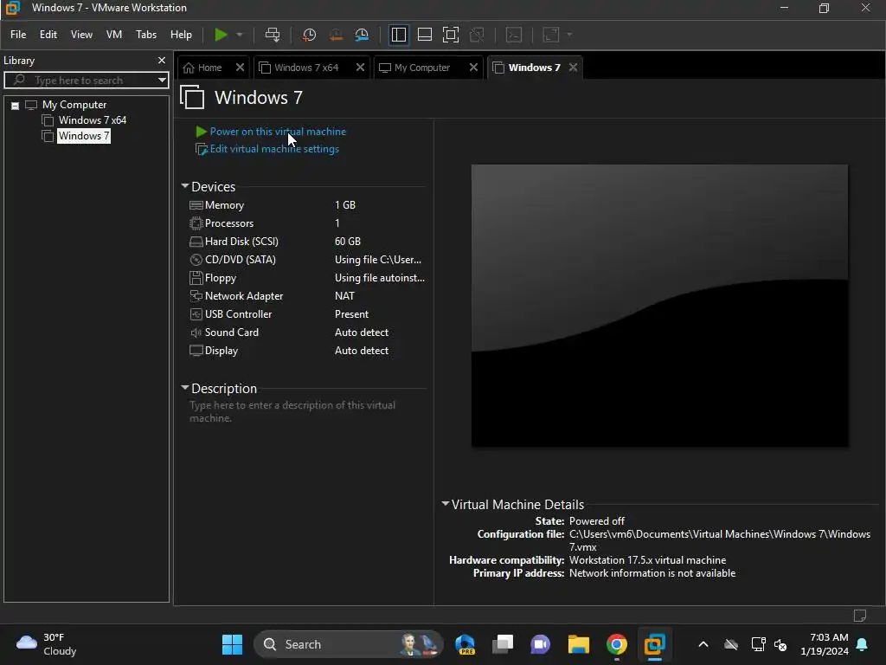The image size is (886, 665).
Task: Click the green Power On toolbar button
Action: click(221, 35)
